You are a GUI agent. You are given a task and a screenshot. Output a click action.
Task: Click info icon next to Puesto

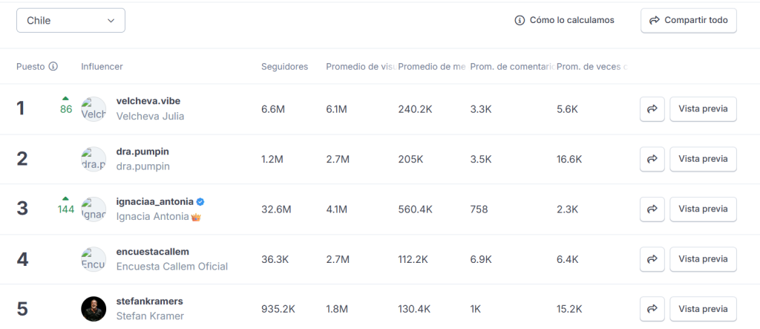tap(53, 67)
